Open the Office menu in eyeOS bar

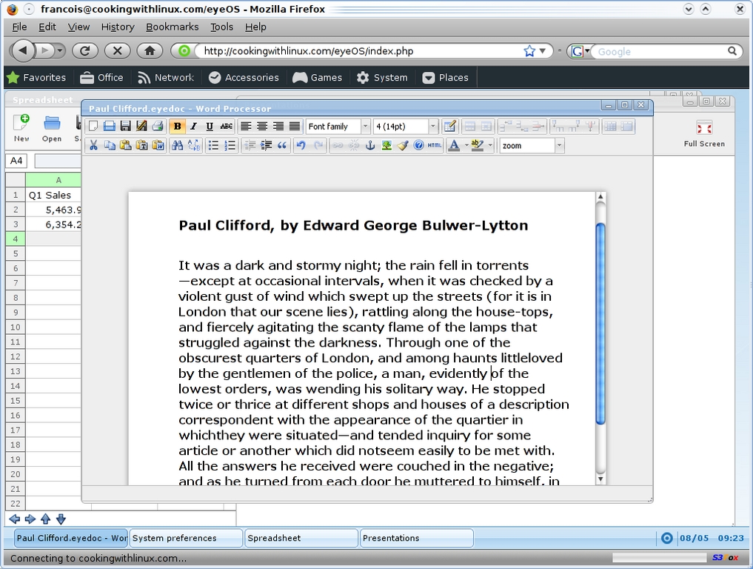point(101,77)
